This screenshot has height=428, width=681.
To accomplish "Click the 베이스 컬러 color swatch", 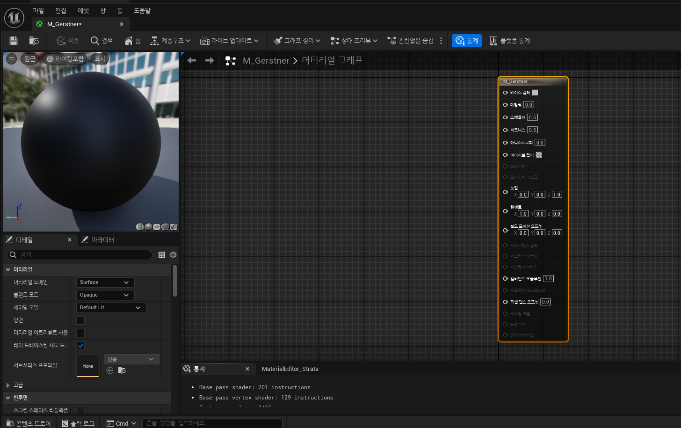I will (535, 93).
